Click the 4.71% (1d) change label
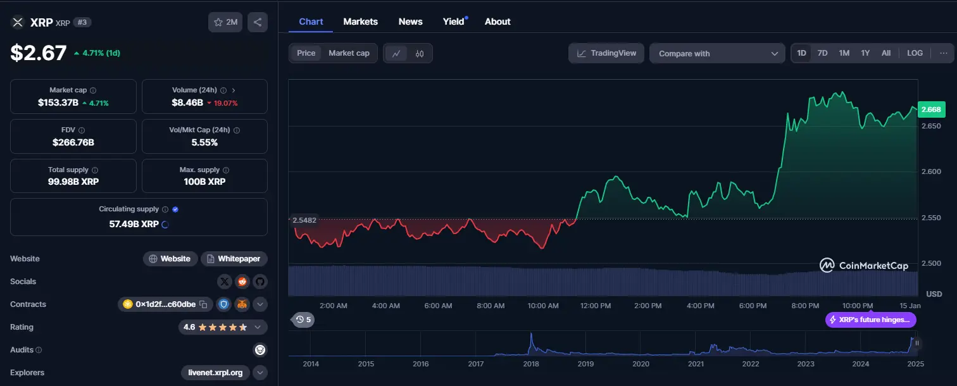 pos(97,53)
